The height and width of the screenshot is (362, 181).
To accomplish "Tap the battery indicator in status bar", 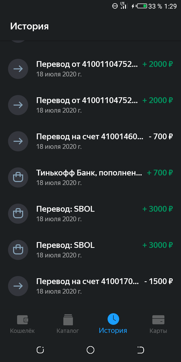I will [x=142, y=6].
